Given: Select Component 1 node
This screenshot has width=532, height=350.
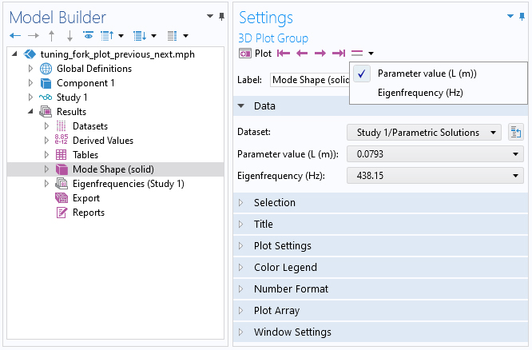Looking at the screenshot, I should point(85,83).
